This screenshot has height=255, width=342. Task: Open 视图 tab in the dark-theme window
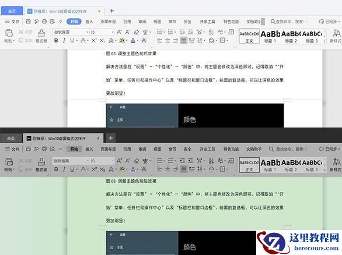[x=157, y=149]
